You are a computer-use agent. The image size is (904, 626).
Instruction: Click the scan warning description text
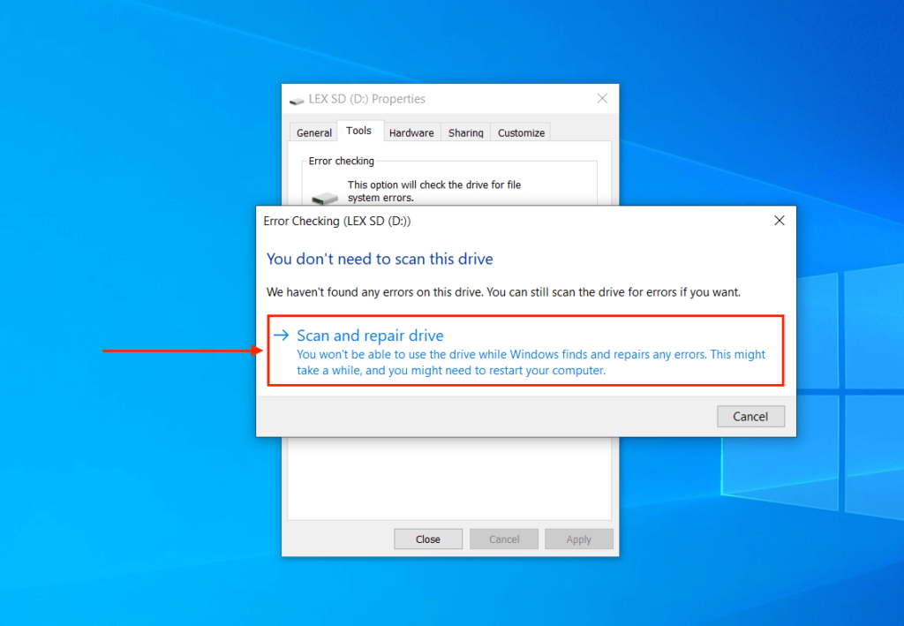click(x=530, y=362)
